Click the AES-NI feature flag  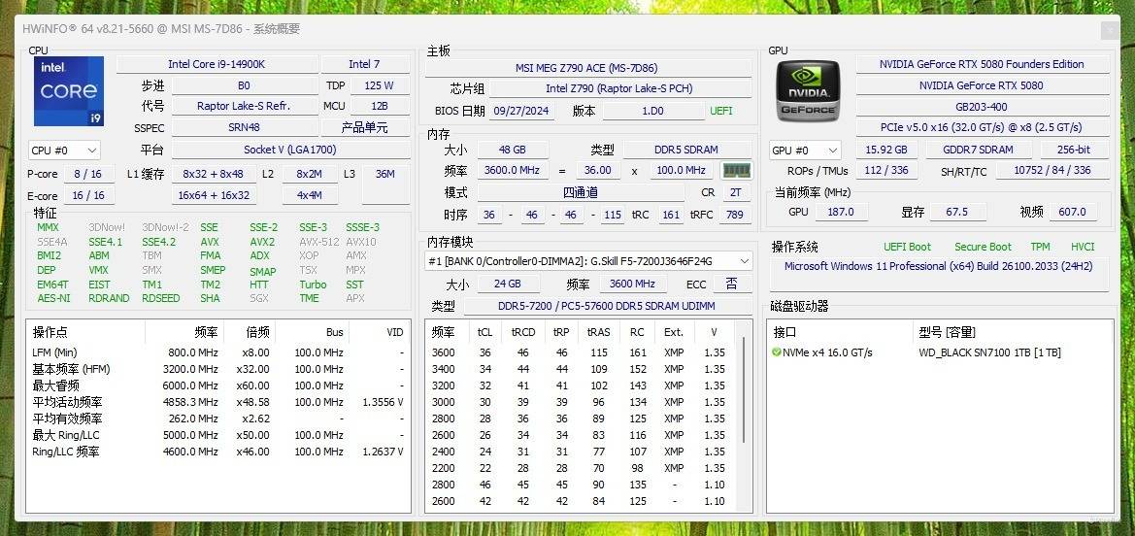point(53,298)
